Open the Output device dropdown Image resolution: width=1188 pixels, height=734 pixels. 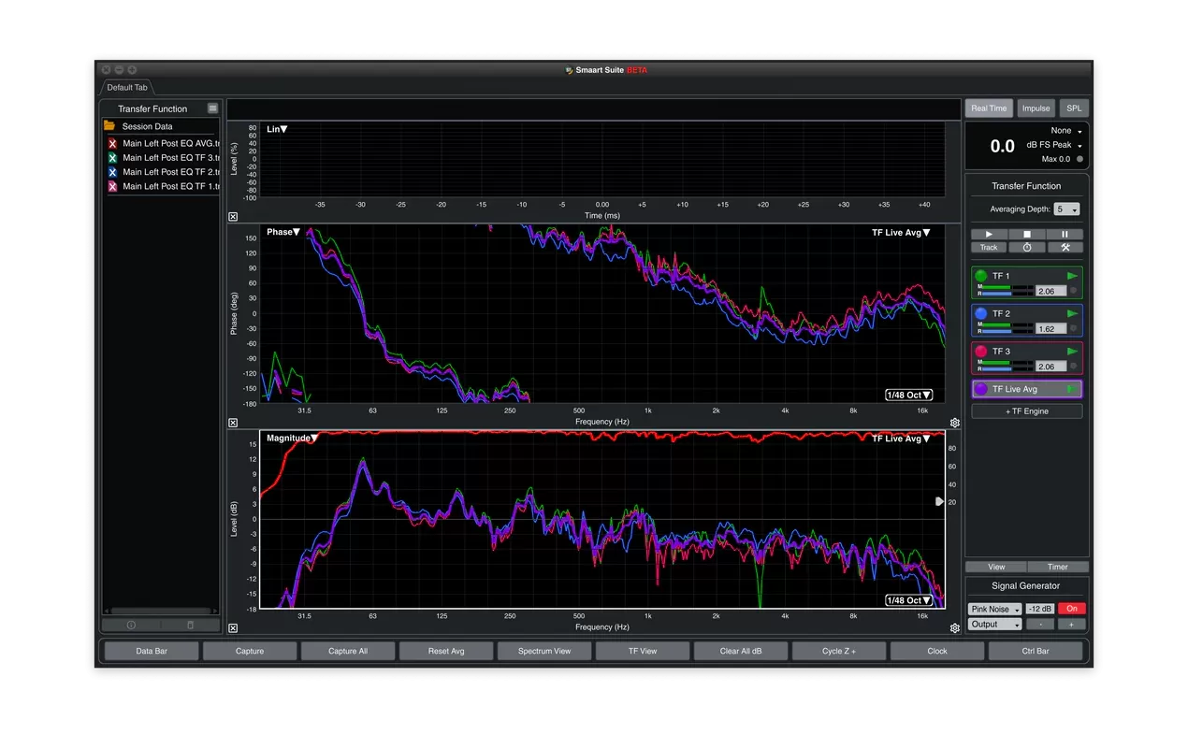click(994, 624)
